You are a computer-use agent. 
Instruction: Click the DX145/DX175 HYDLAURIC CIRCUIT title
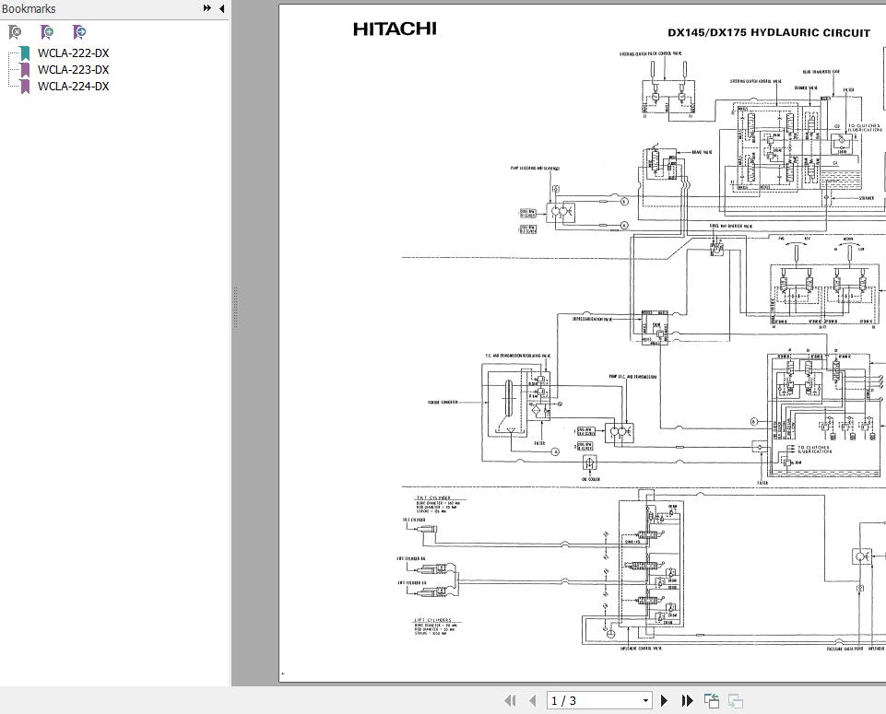click(769, 33)
